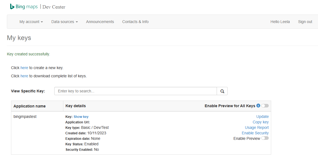This screenshot has height=159, width=318.
Task: Click the Bing maps logo
Action: (24, 7)
